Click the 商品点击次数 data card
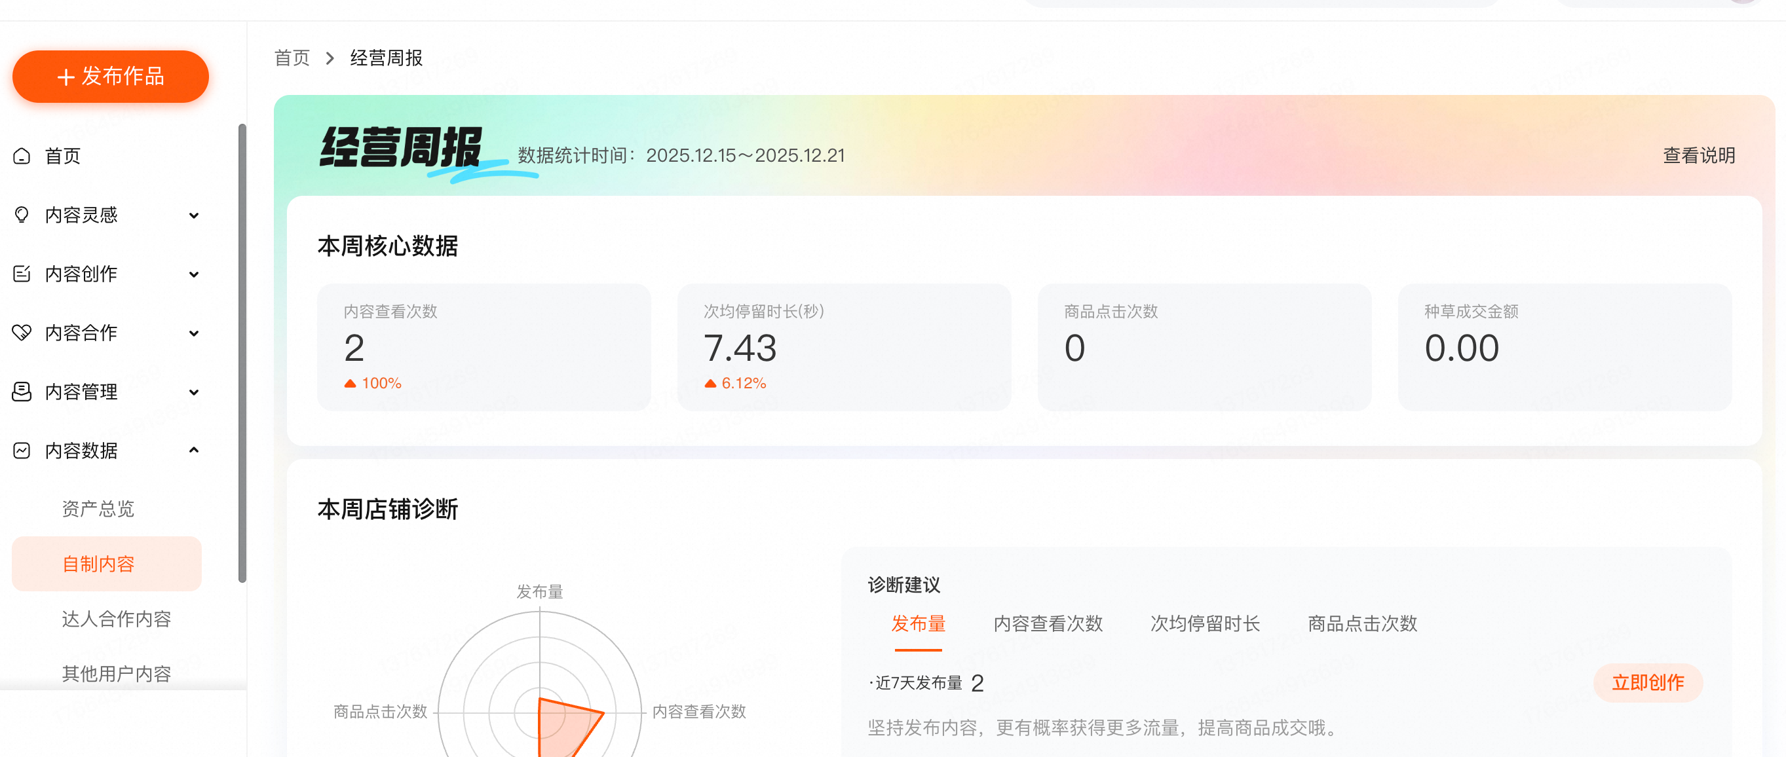 point(1204,347)
